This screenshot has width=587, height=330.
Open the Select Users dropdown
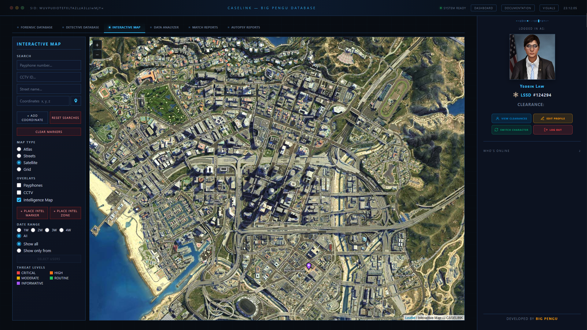(x=49, y=259)
